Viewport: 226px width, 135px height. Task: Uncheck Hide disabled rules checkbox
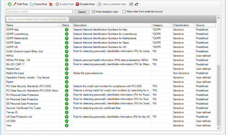click(93, 11)
